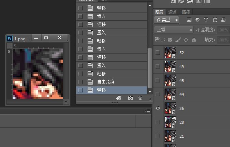Show layer 49 visibility
Screen dimensions: 230x147
coord(158,66)
